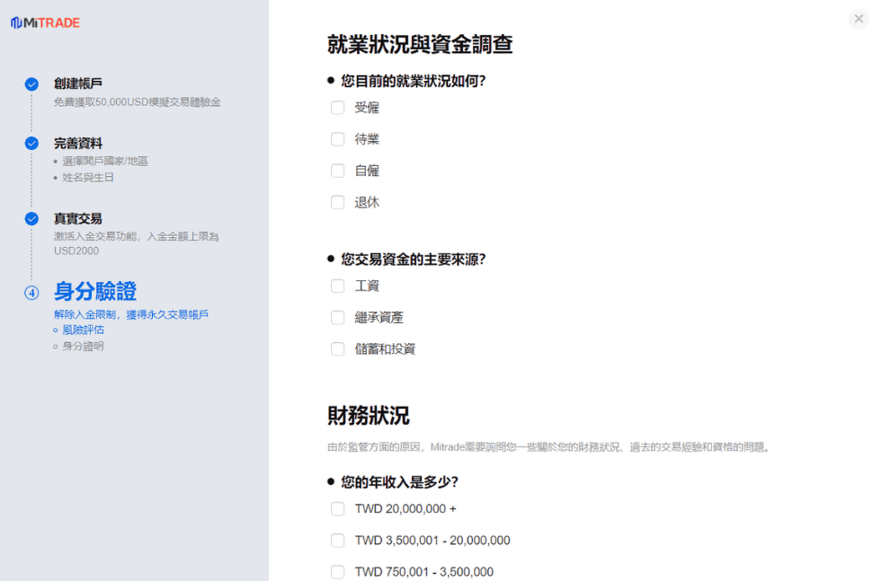Close the verification form with X icon
The height and width of the screenshot is (581, 874).
[858, 19]
